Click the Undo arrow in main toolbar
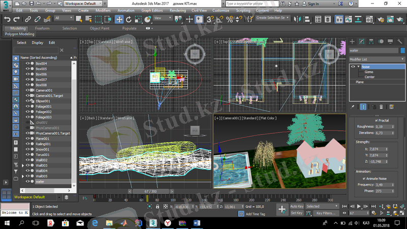The height and width of the screenshot is (229, 407). click(x=7, y=19)
